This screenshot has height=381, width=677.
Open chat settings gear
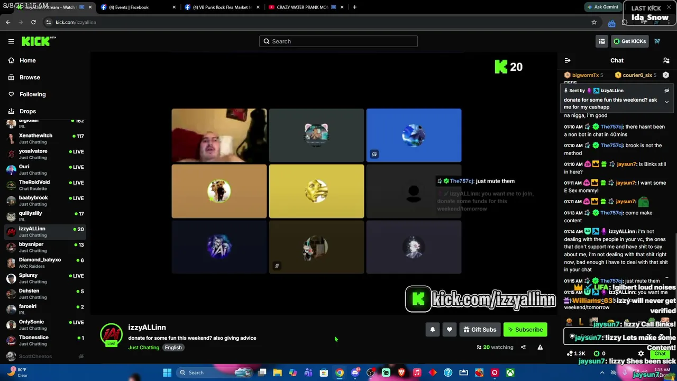pyautogui.click(x=641, y=353)
